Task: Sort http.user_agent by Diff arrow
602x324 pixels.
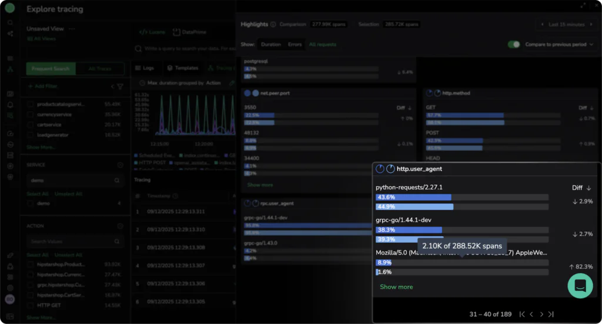Action: coord(589,188)
